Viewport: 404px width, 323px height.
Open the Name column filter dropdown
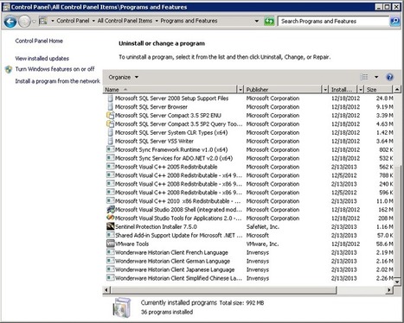(x=240, y=90)
